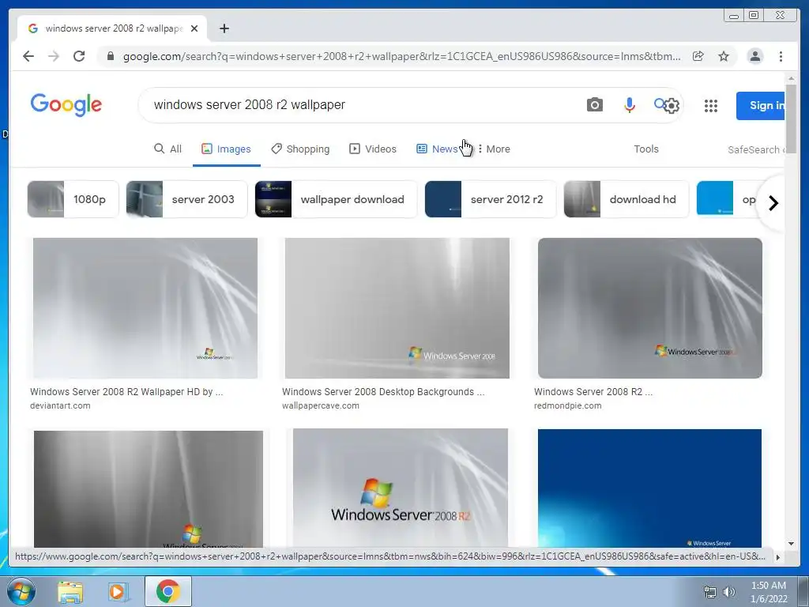The height and width of the screenshot is (607, 809).
Task: Open 'Windows Server 2008 R2 Wallpaper HD by' link
Action: 126,392
